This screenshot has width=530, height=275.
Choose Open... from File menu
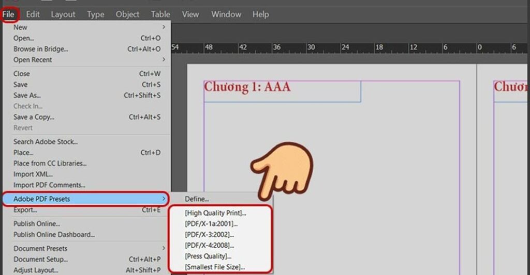coord(86,38)
